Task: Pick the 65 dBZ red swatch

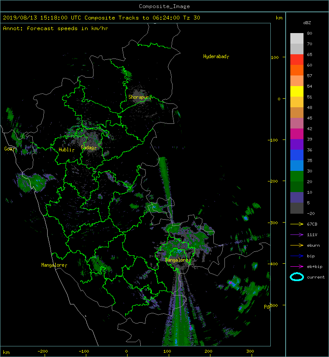Action: [297, 59]
